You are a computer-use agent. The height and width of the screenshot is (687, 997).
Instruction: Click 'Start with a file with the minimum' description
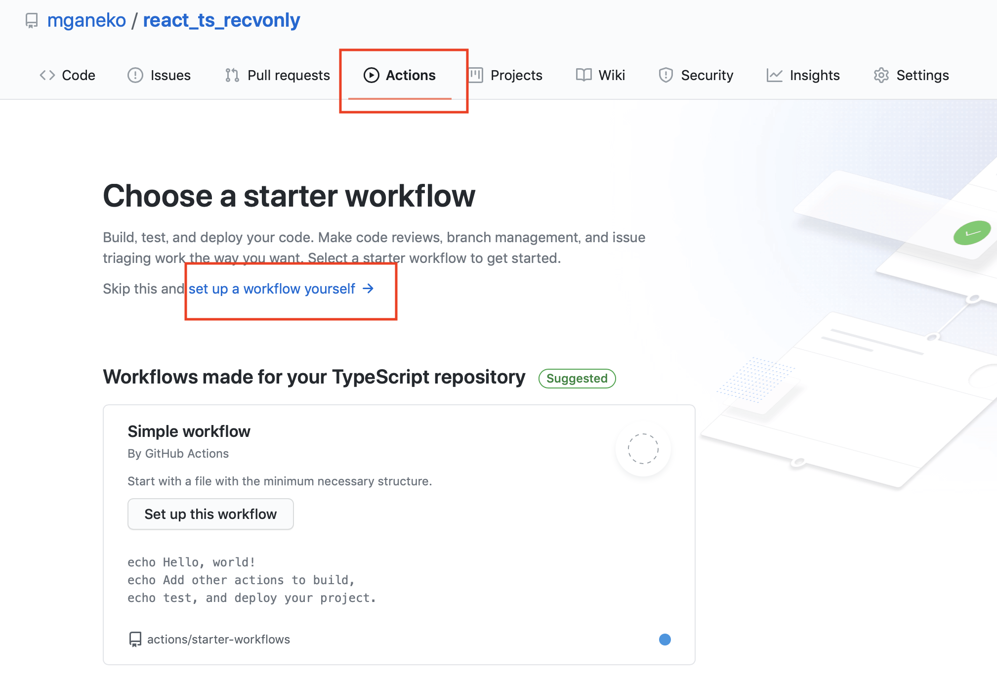(280, 481)
